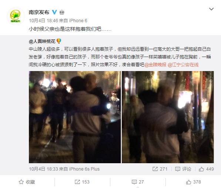The width and height of the screenshot is (221, 188).
Task: Like the original post with 449 likes
Action: coord(206,169)
